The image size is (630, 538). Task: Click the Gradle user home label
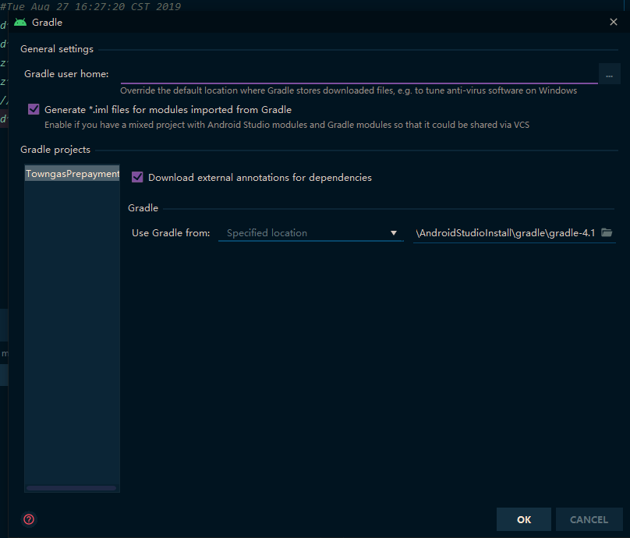coord(66,74)
